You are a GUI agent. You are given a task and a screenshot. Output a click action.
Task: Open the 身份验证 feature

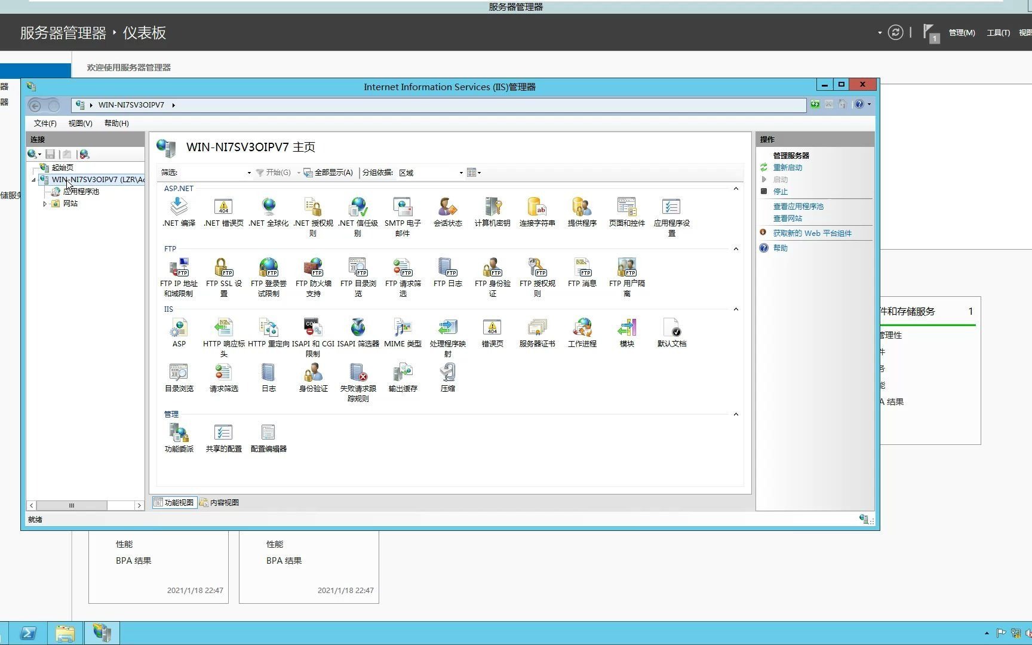pos(313,378)
